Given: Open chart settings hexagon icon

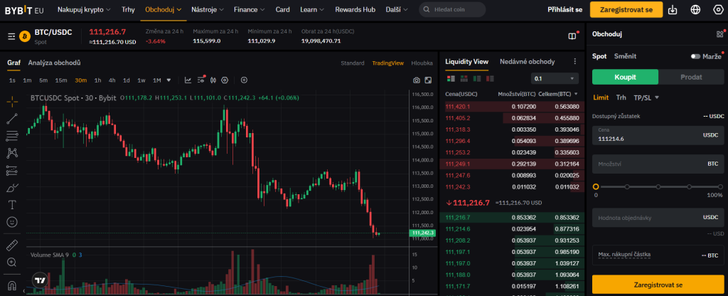Looking at the screenshot, I should point(225,80).
